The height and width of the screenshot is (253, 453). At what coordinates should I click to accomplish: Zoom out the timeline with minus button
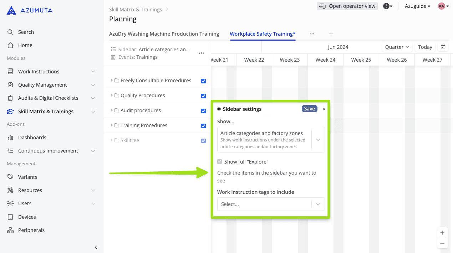442,243
